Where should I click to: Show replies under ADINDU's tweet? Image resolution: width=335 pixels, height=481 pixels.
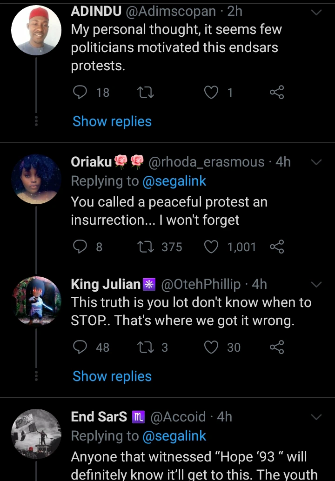pyautogui.click(x=112, y=121)
